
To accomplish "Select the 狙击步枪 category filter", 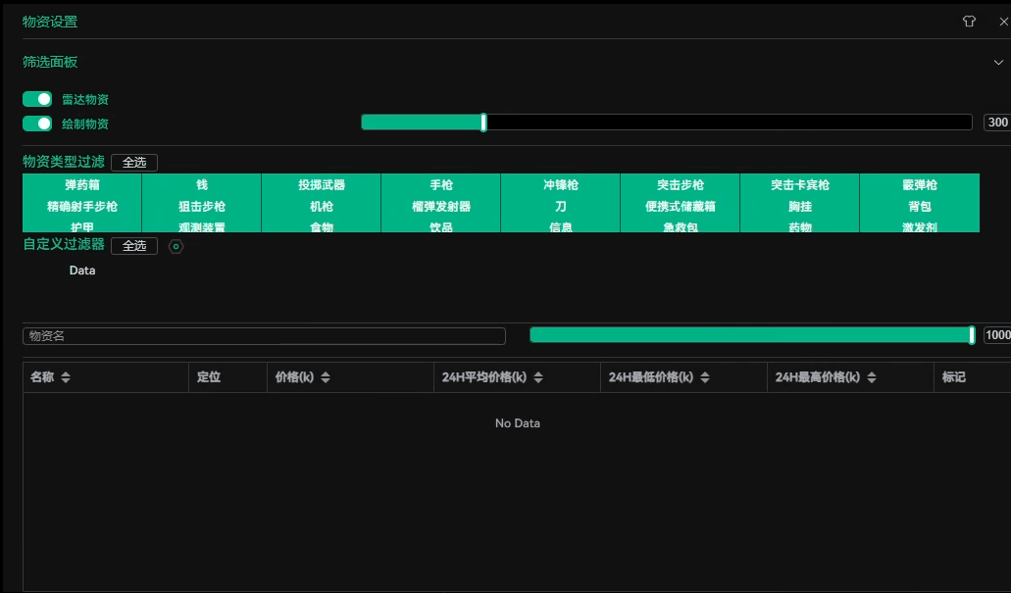I will 202,207.
